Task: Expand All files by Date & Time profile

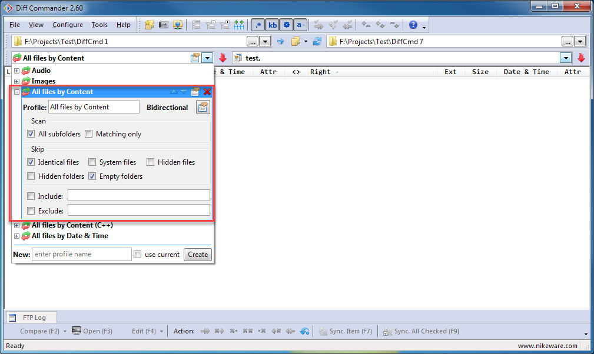Action: pos(17,236)
